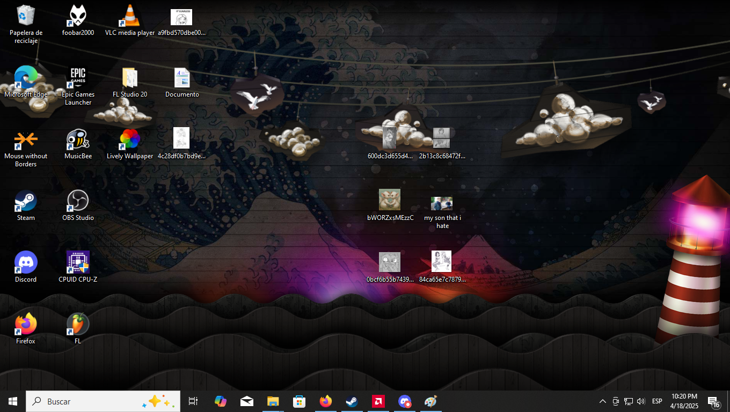Switch the ESP input language
This screenshot has width=730, height=412.
pyautogui.click(x=657, y=401)
